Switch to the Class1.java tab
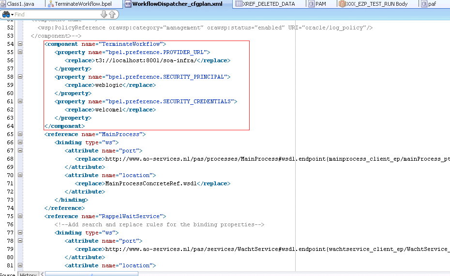 click(20, 4)
